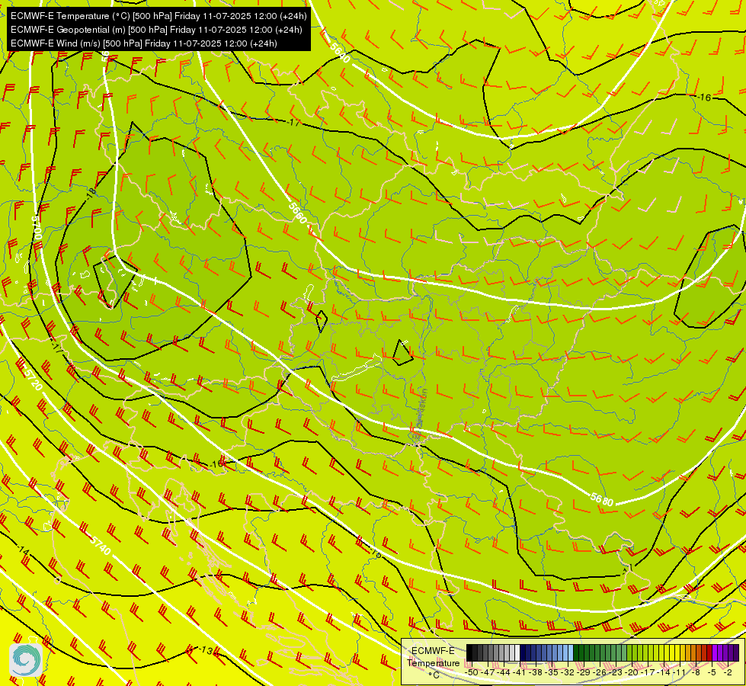Click the -5 legend tick label
Screen dimensions: 746x686
tap(711, 672)
